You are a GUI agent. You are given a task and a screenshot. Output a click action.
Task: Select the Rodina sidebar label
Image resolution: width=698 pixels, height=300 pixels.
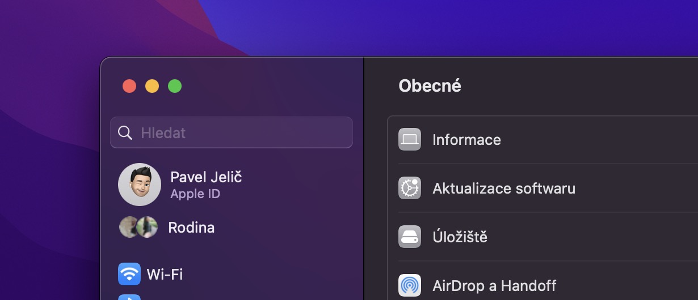[x=191, y=228]
